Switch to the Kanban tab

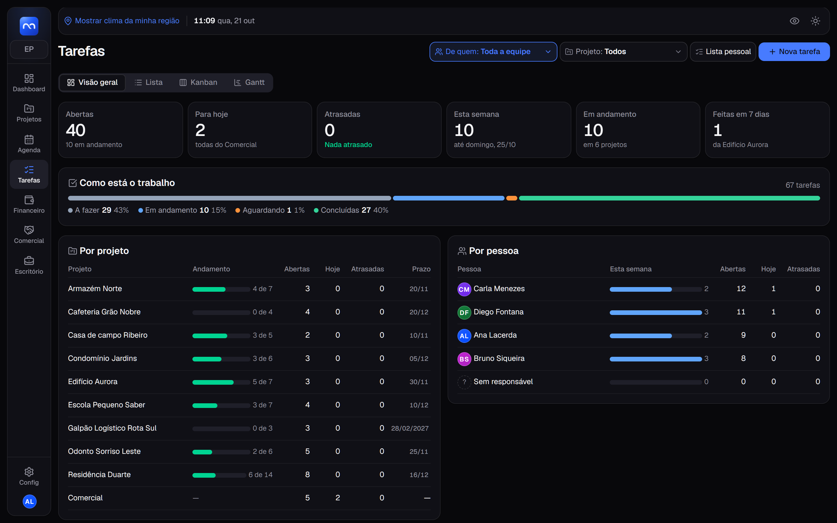[198, 82]
